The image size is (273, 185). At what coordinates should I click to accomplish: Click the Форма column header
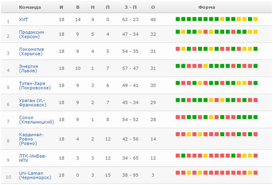[x=207, y=7]
